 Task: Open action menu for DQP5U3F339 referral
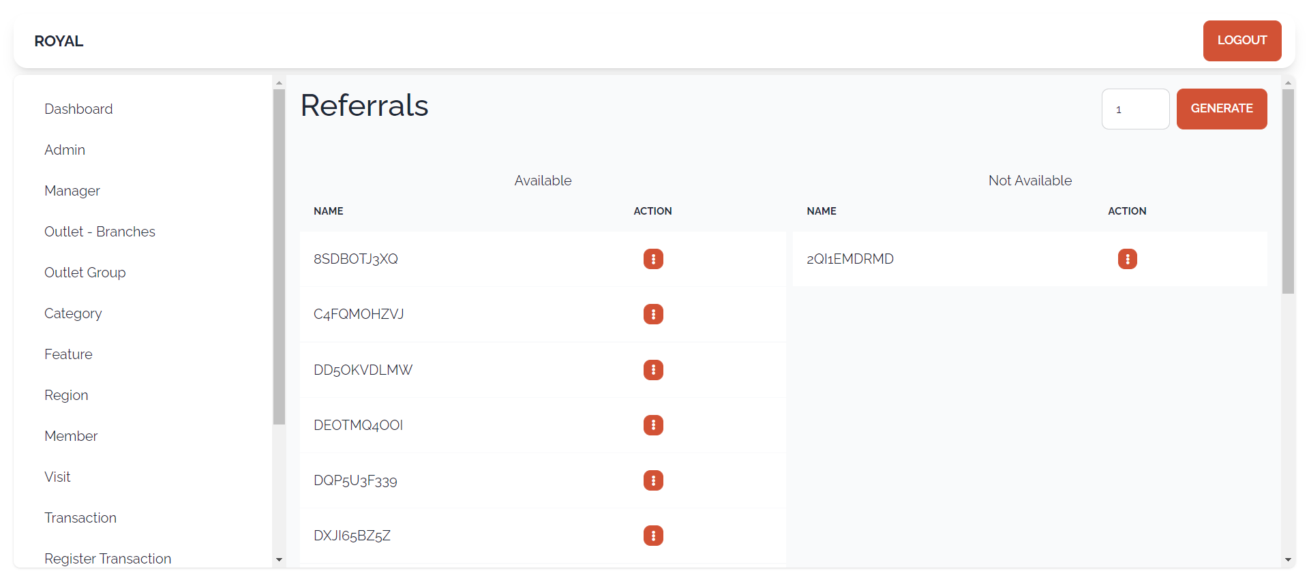tap(653, 480)
